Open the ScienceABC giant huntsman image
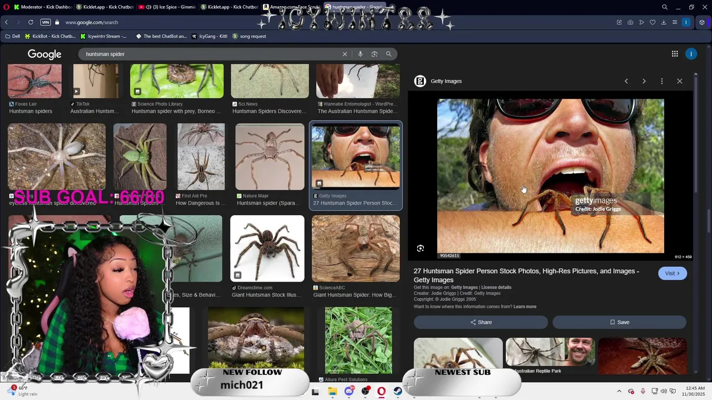 [356, 248]
